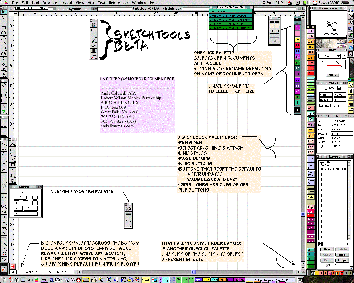Viewport: 354px width, 283px height.
Task: Click the Hide layer button
Action: click(342, 255)
